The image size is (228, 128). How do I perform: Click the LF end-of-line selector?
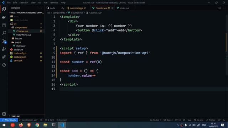[x=184, y=120]
